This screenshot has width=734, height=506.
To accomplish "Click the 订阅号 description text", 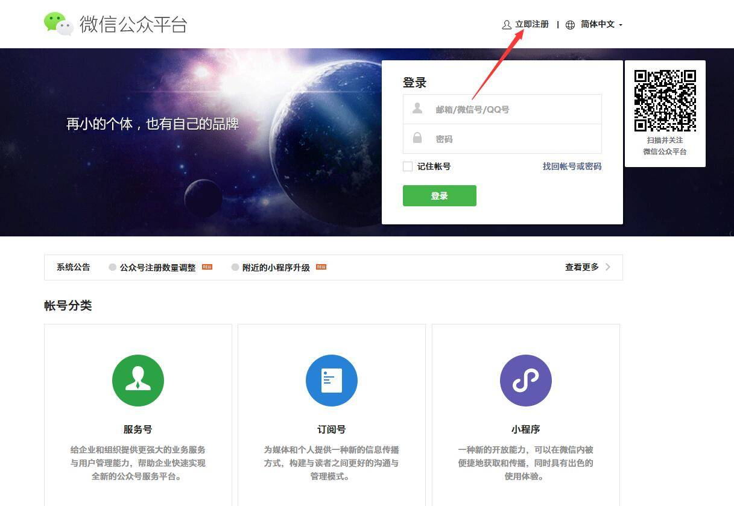I will click(332, 463).
